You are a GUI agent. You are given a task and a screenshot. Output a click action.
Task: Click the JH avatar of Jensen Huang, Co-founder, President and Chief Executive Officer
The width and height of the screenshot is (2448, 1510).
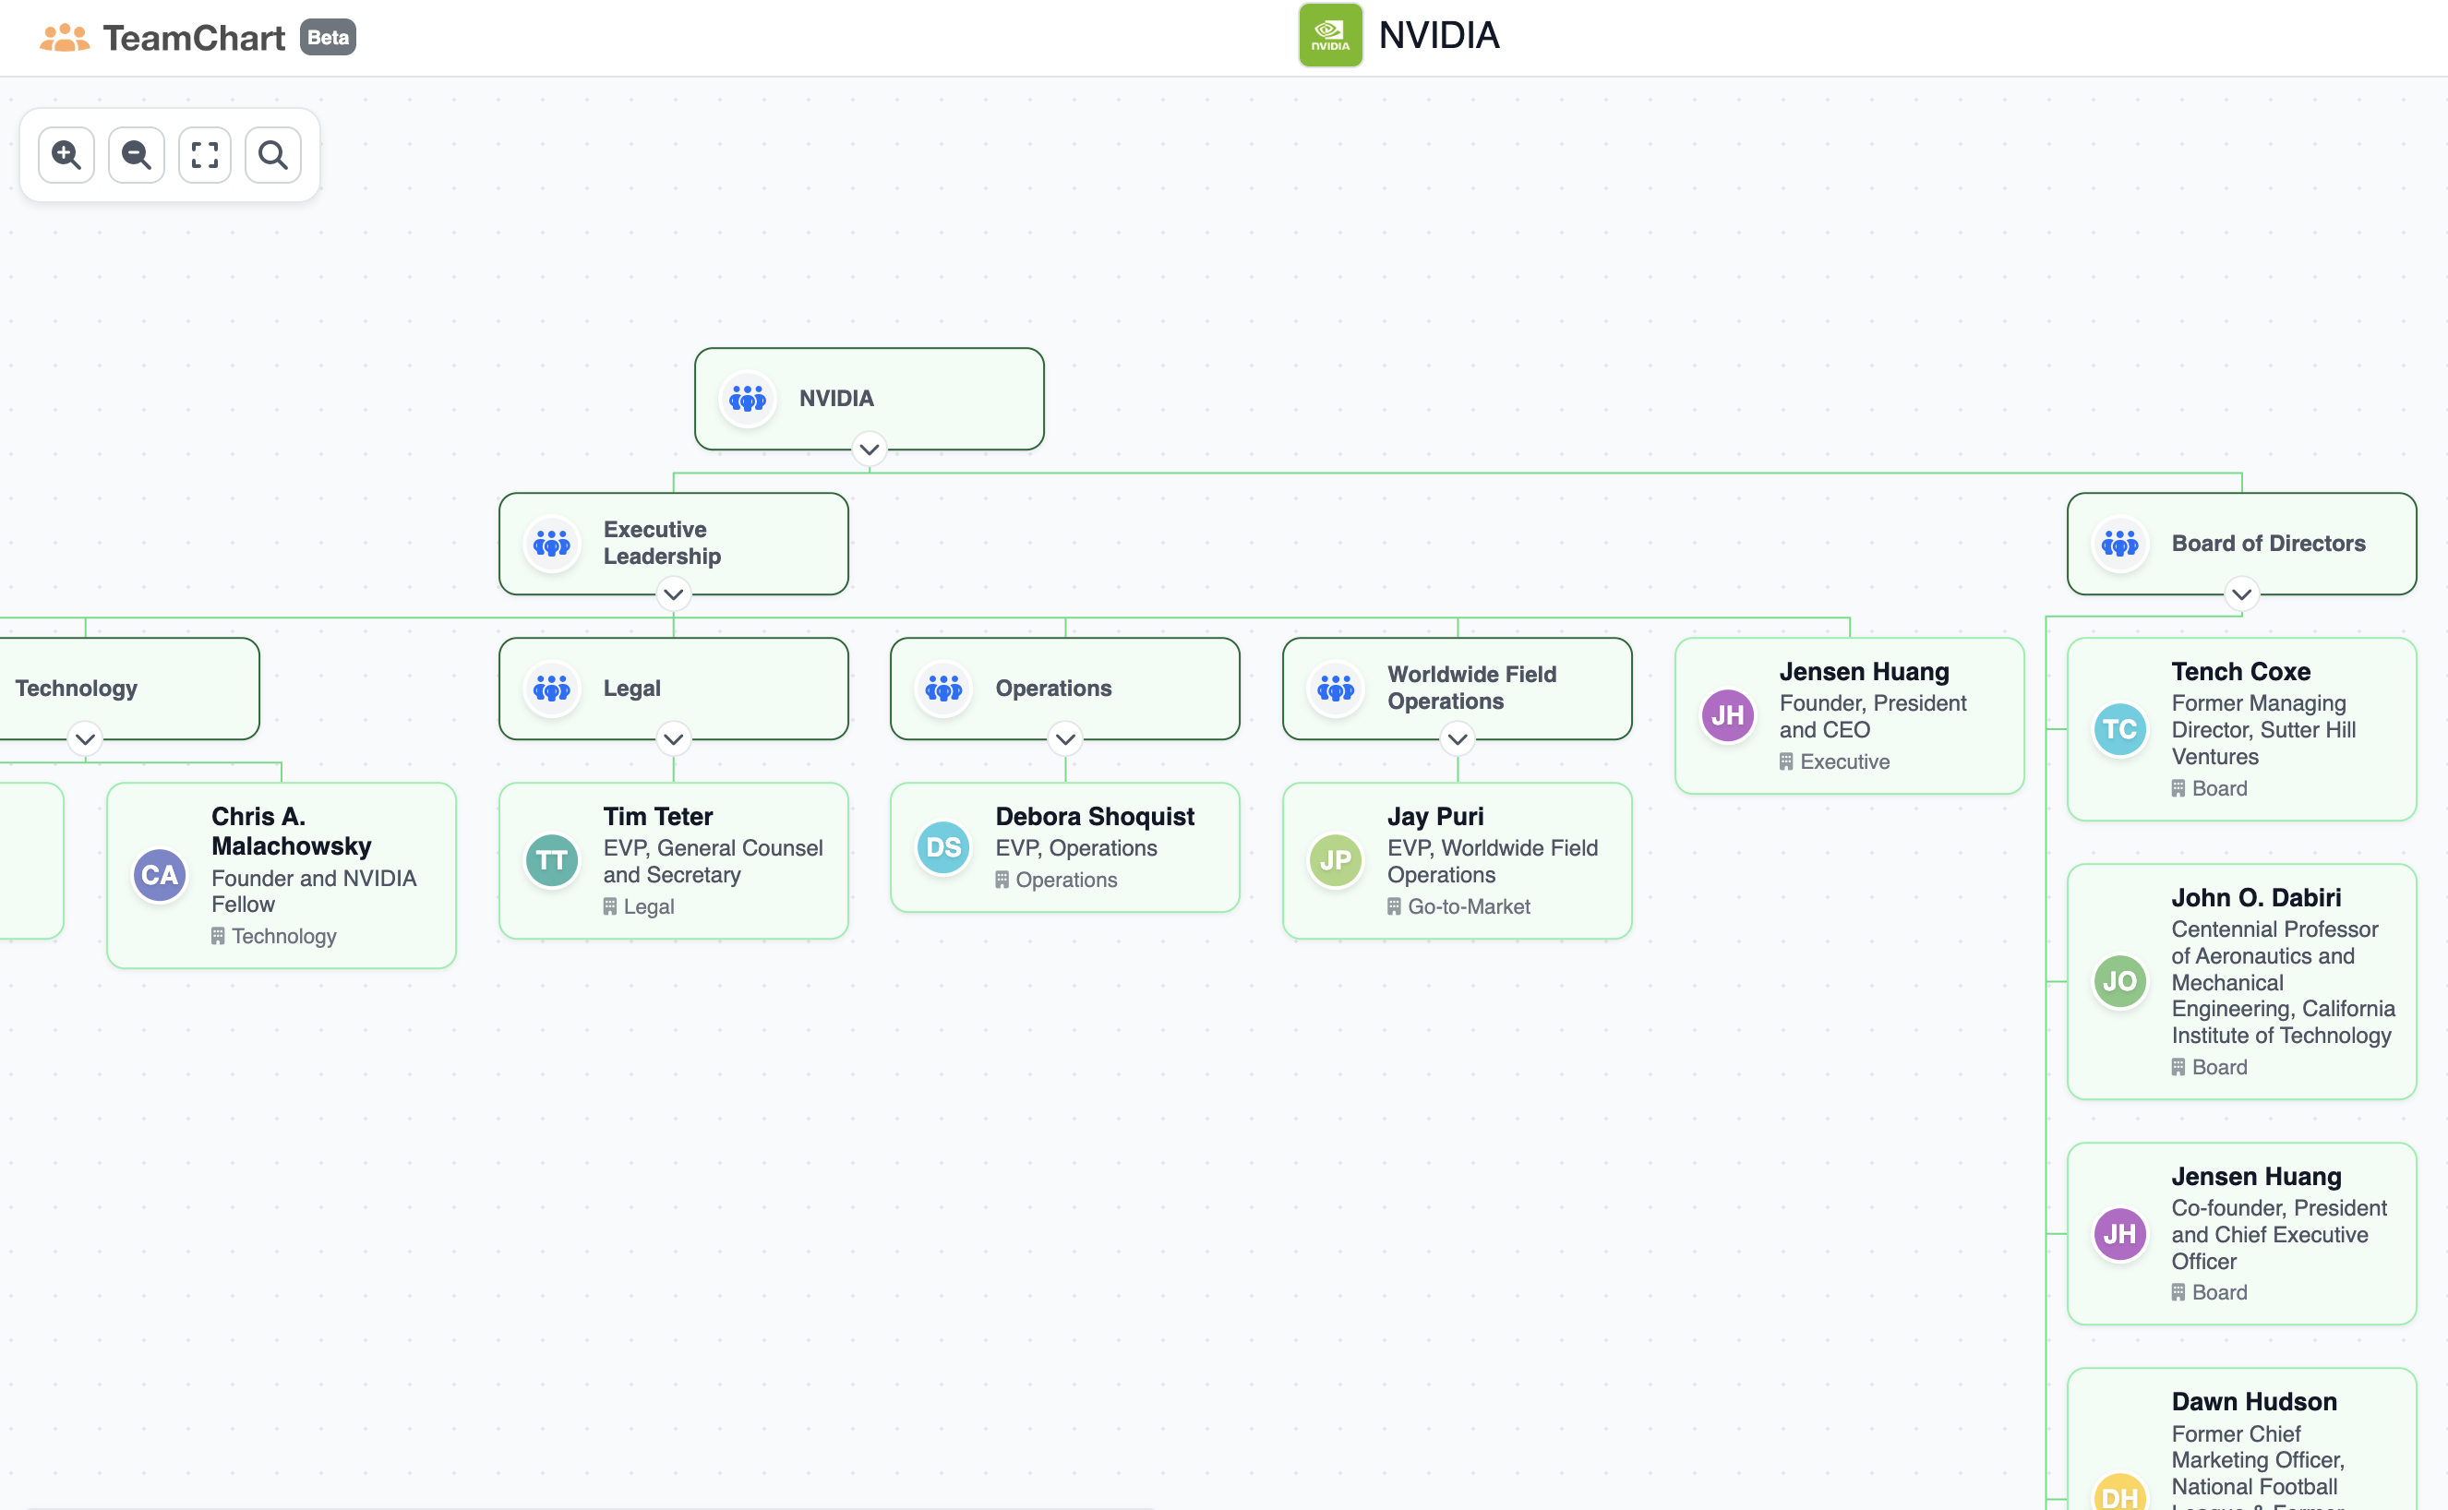click(x=2119, y=1234)
